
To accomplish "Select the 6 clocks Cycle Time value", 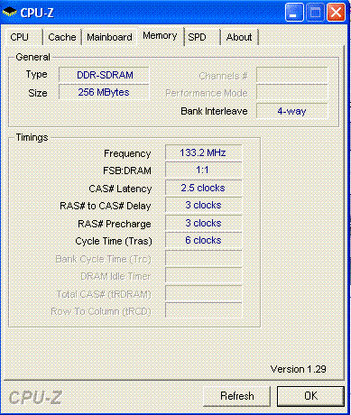I will [x=203, y=241].
